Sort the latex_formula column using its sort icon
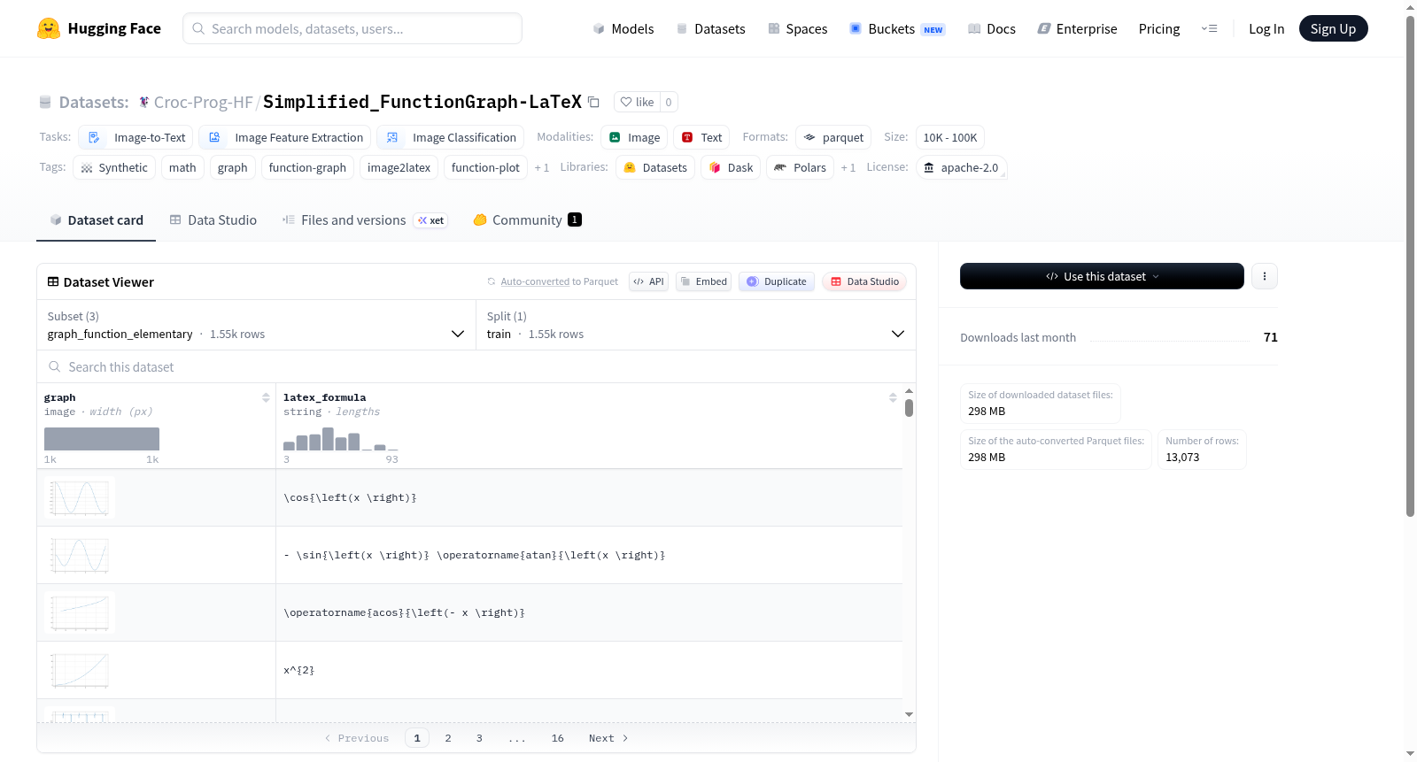The height and width of the screenshot is (762, 1417). click(x=893, y=397)
